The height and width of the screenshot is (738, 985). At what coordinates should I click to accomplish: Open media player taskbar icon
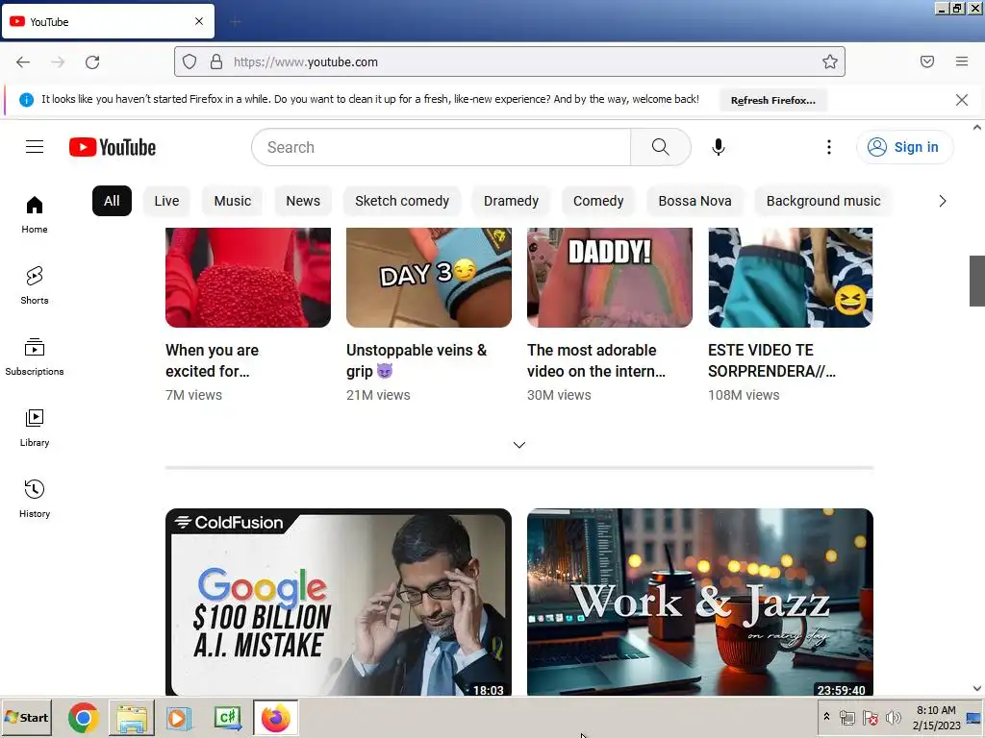point(179,717)
